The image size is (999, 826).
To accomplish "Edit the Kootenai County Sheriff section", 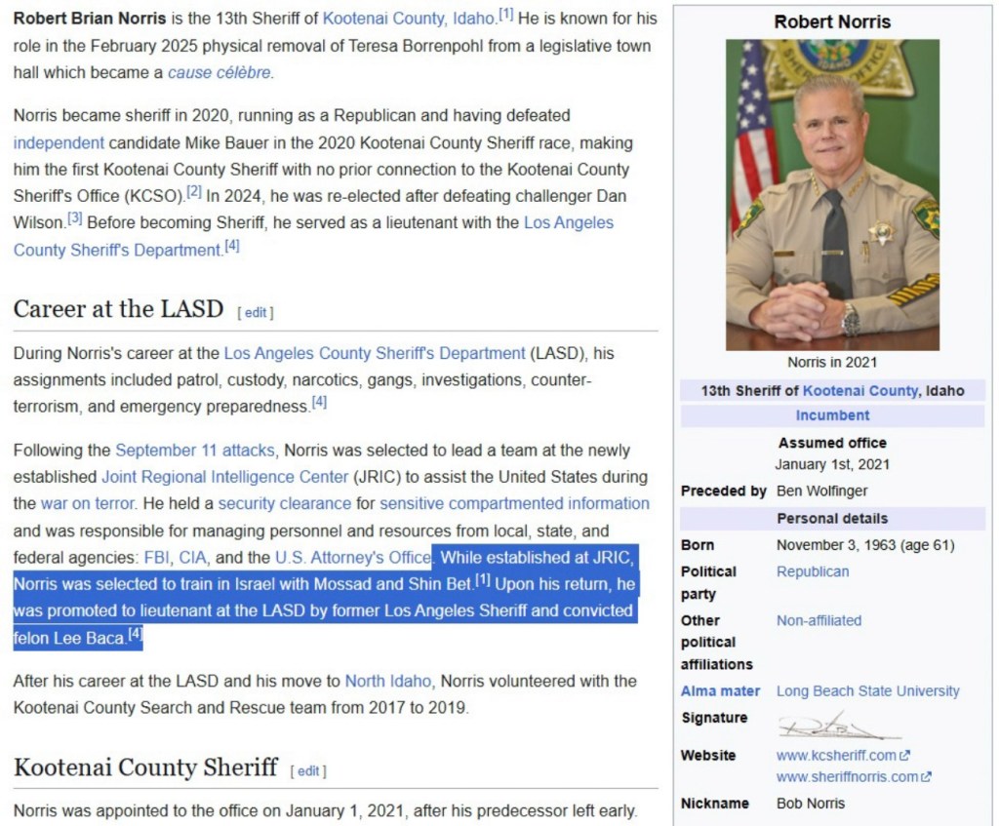I will pos(308,770).
